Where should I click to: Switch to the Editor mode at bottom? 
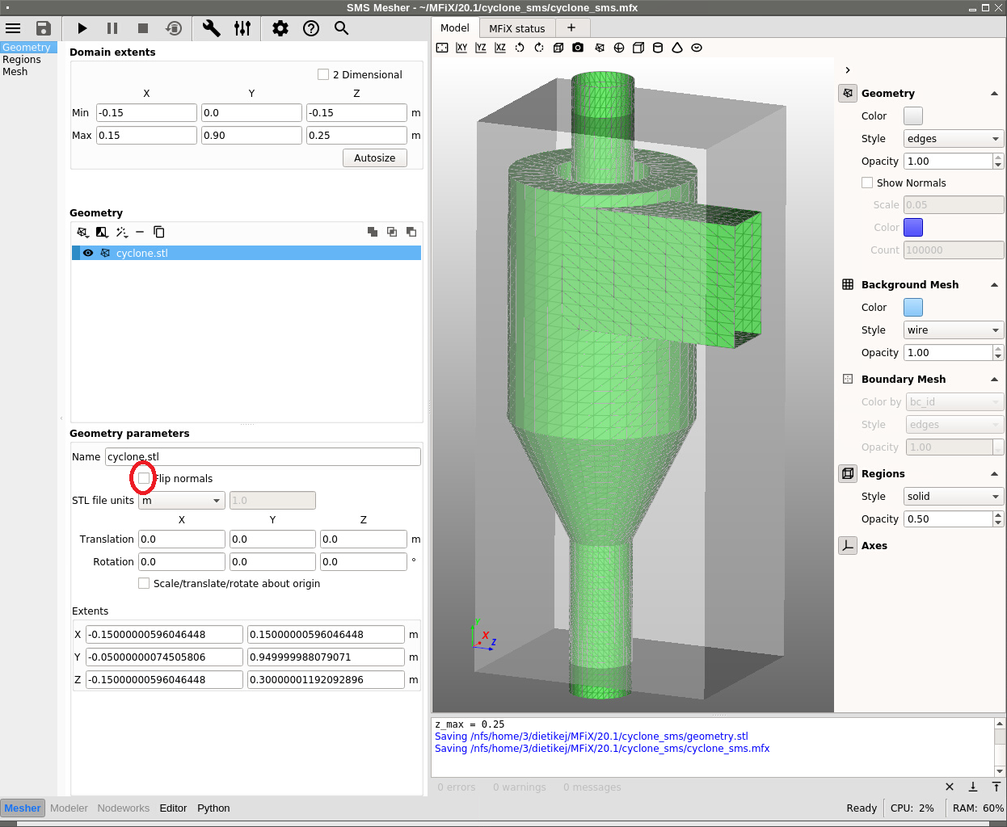173,808
